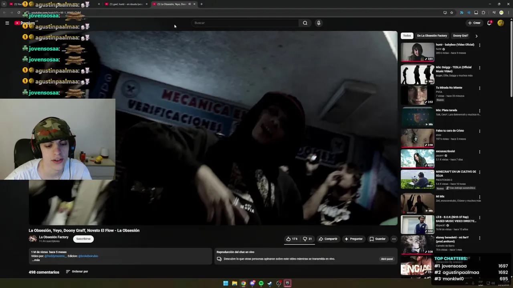Screen dimensions: 513x288
Task: Open Minecraft en un cultivo de soja thumbnail
Action: 417,179
